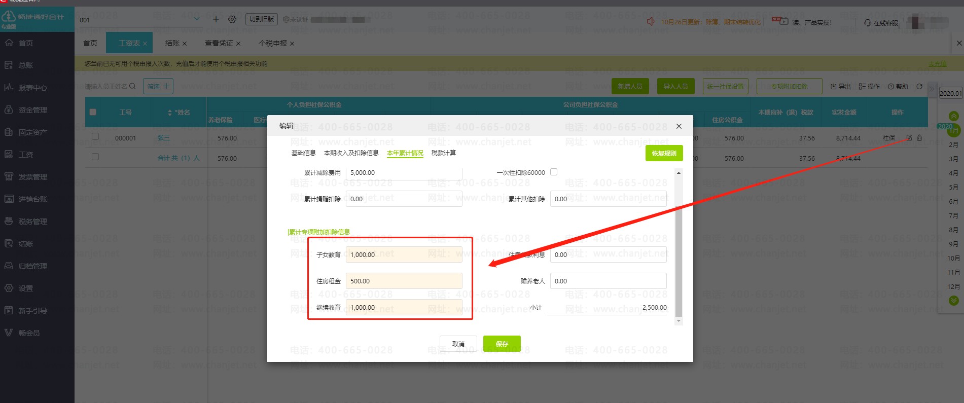Click the green down arrow under month list
The height and width of the screenshot is (403, 964).
pyautogui.click(x=954, y=301)
